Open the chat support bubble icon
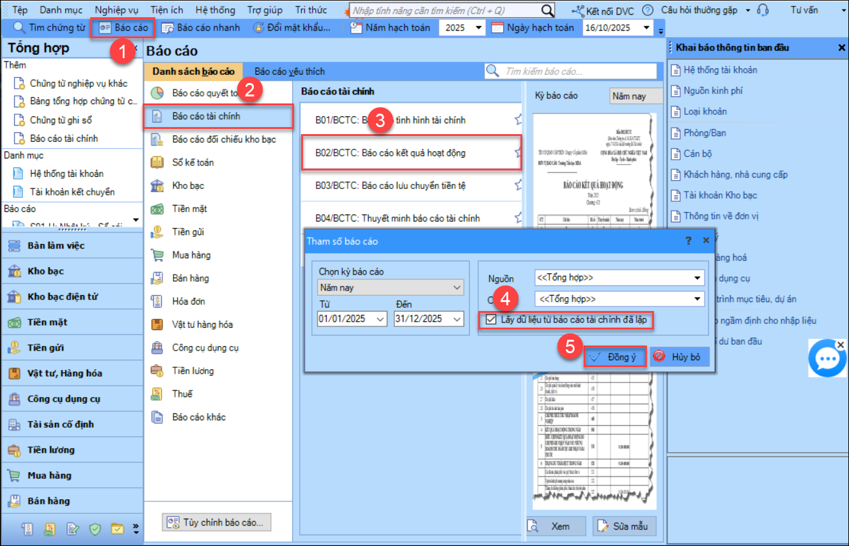 tap(827, 358)
